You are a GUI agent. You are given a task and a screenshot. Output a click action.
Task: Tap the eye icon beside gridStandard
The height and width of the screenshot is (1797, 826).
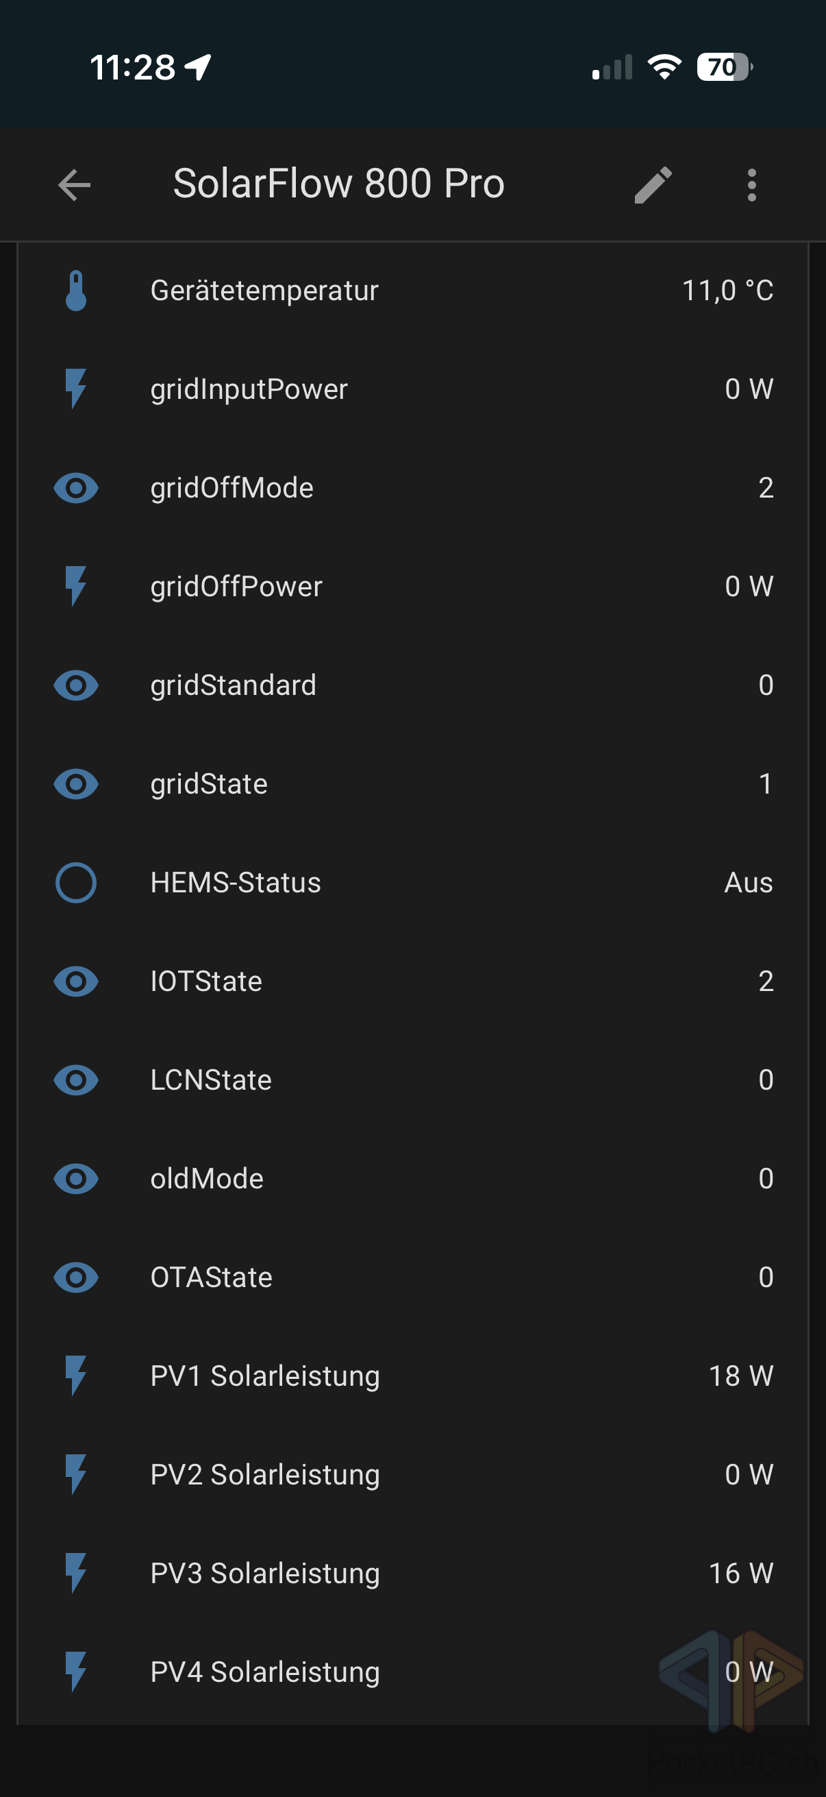click(x=76, y=685)
